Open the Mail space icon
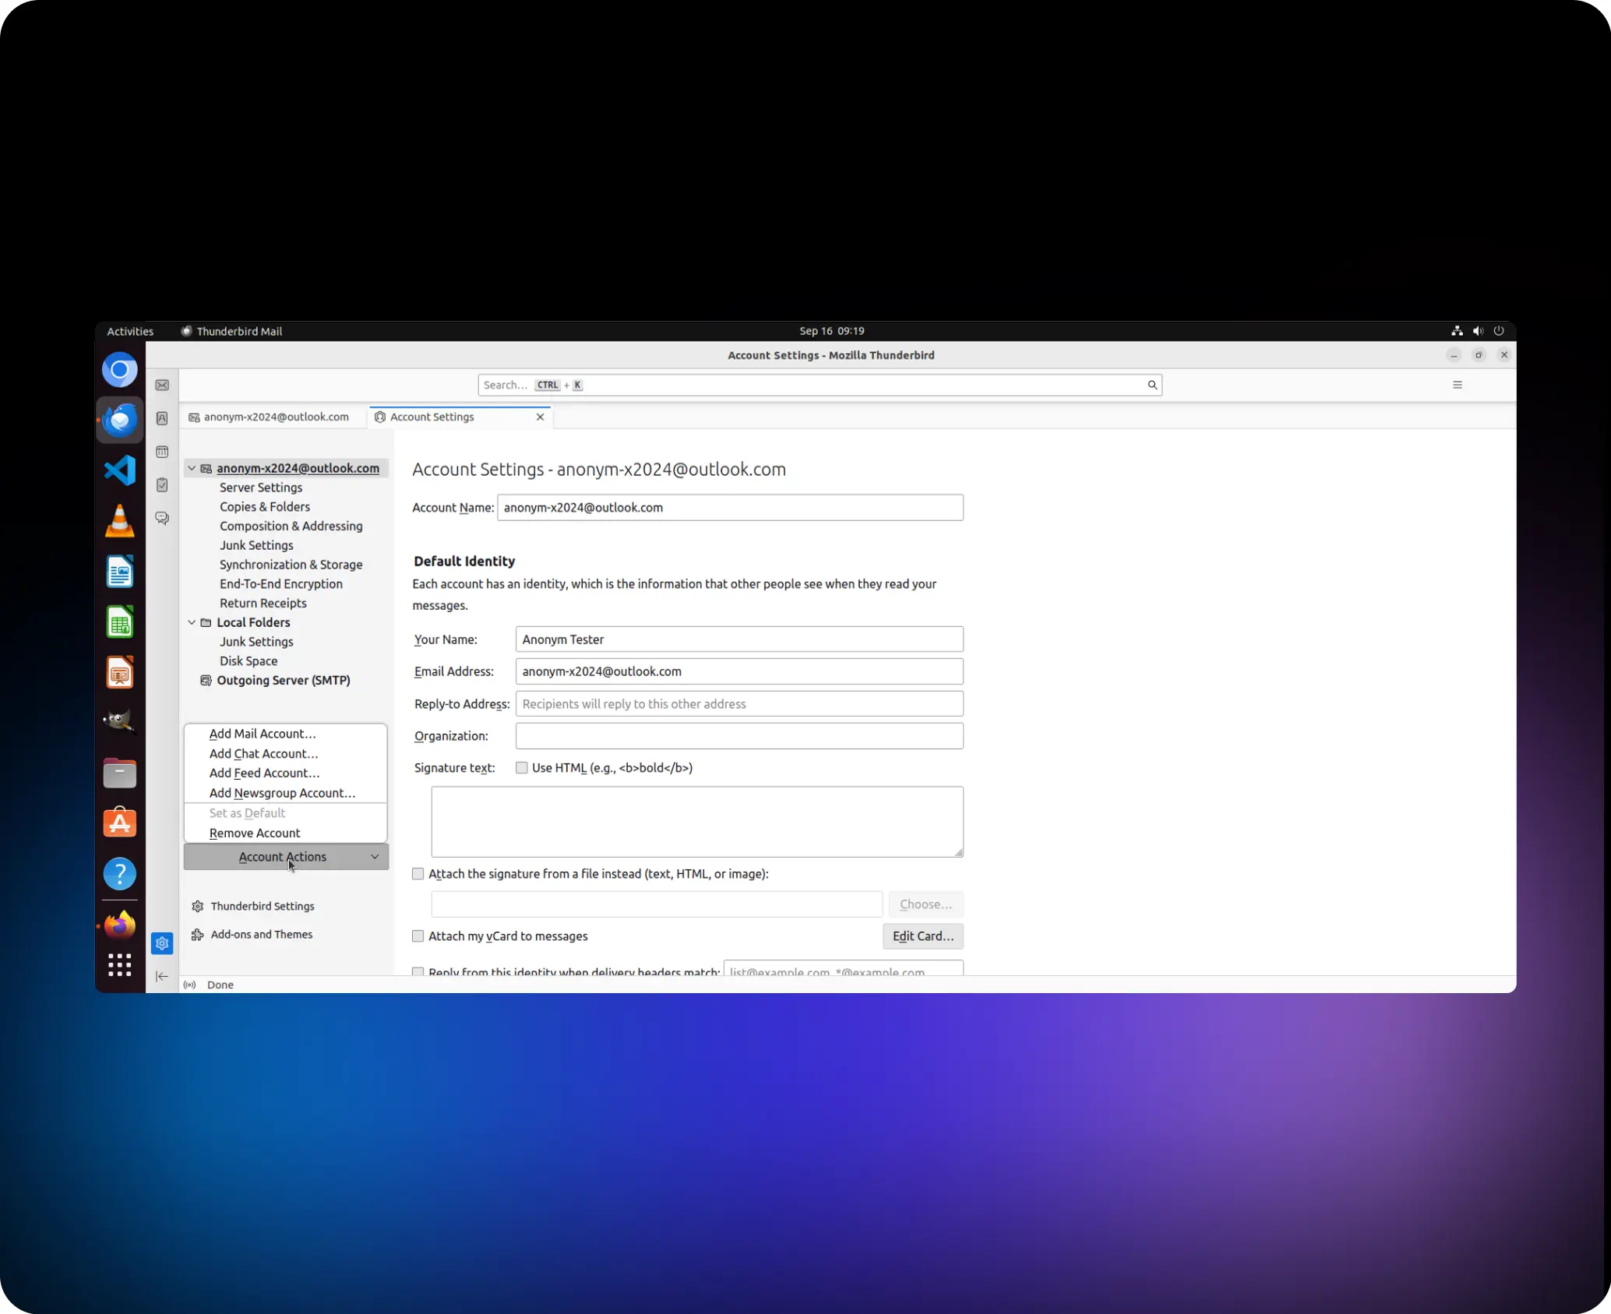This screenshot has height=1314, width=1611. [162, 386]
